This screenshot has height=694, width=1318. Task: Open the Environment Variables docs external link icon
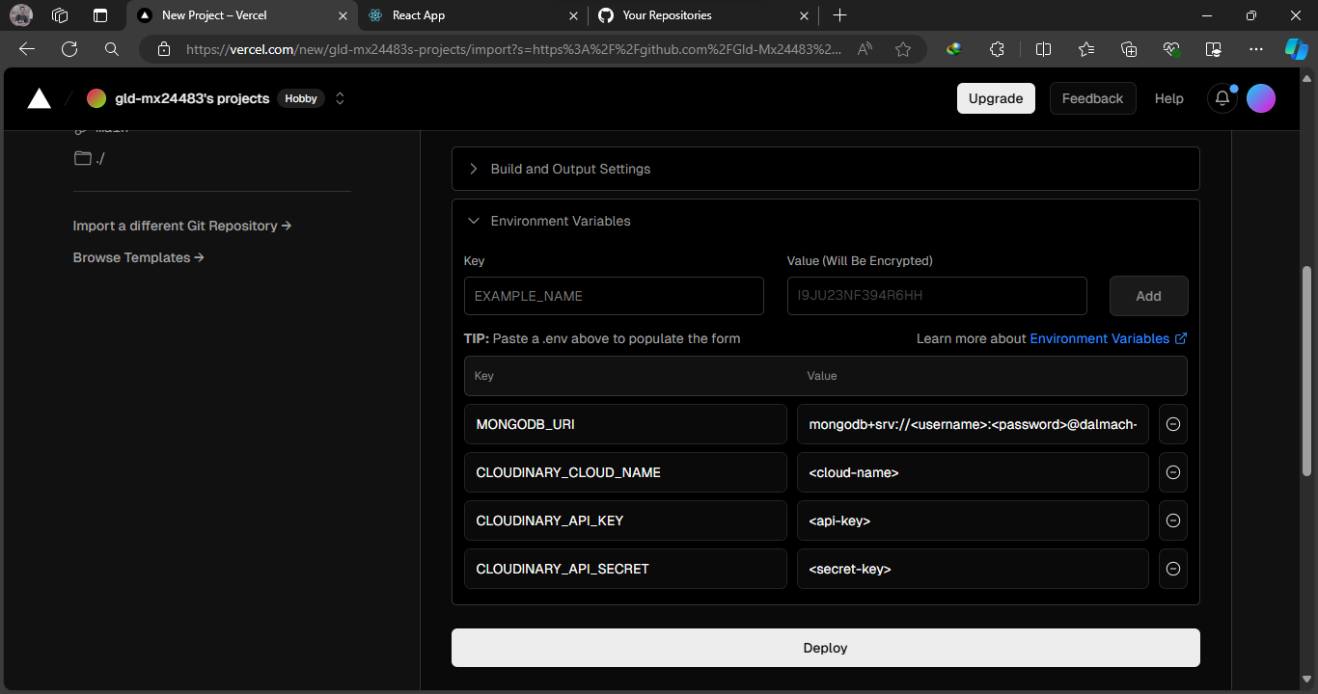click(1179, 338)
